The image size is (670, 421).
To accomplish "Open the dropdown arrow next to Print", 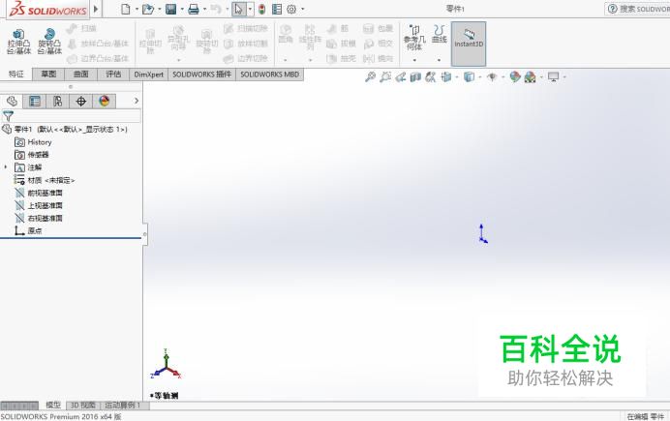I will (x=204, y=9).
